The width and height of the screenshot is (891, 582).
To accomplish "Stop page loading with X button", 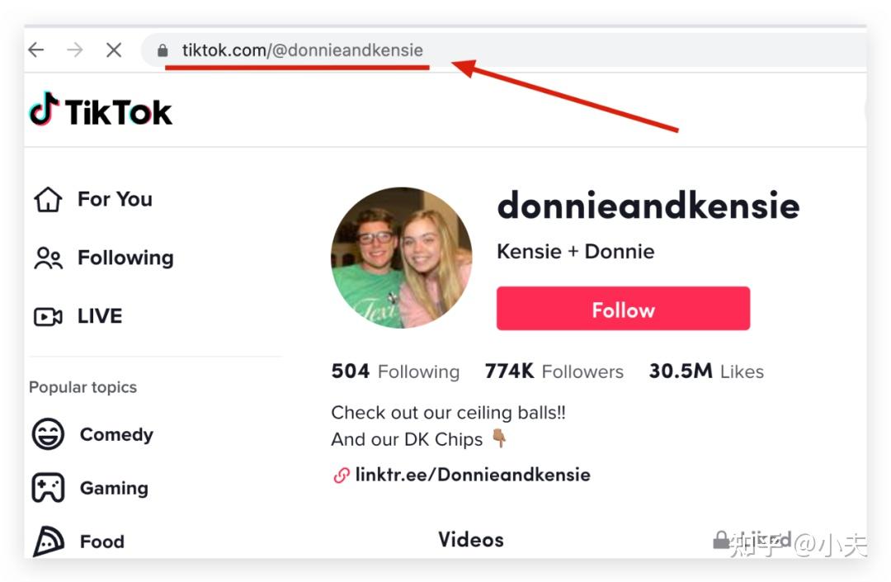I will pos(114,50).
